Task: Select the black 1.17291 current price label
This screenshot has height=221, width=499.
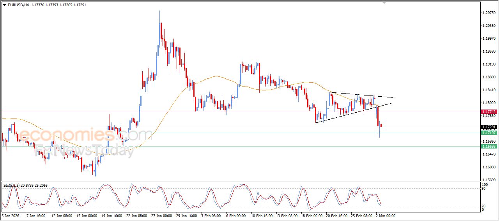Action: point(490,127)
